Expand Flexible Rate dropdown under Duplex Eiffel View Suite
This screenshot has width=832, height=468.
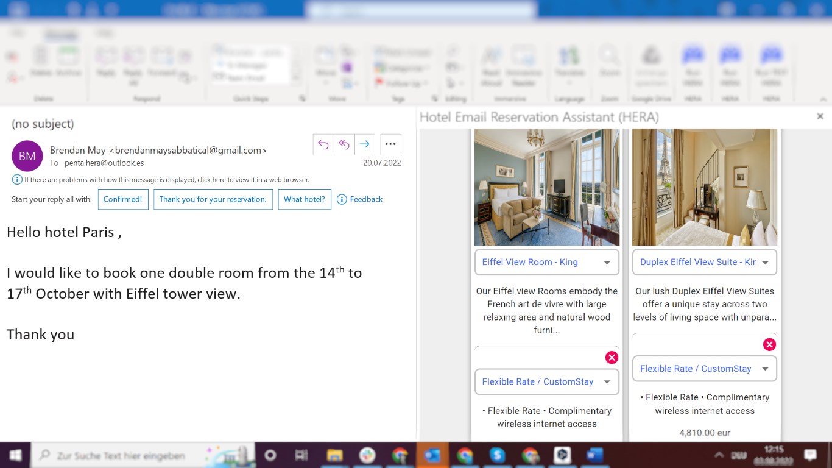coord(705,369)
